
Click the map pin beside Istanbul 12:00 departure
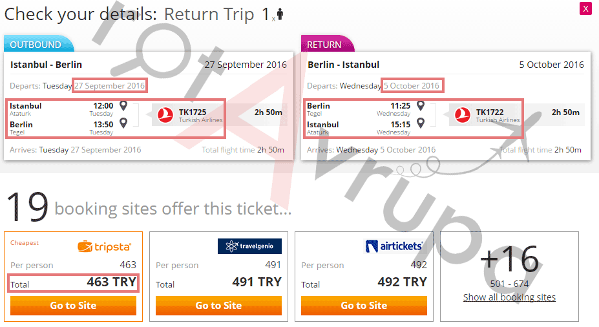pyautogui.click(x=123, y=106)
